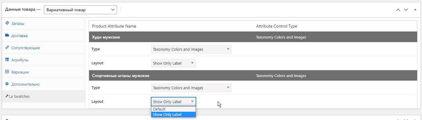Choose Show Only Label option in list
The image size is (422, 120).
174,114
